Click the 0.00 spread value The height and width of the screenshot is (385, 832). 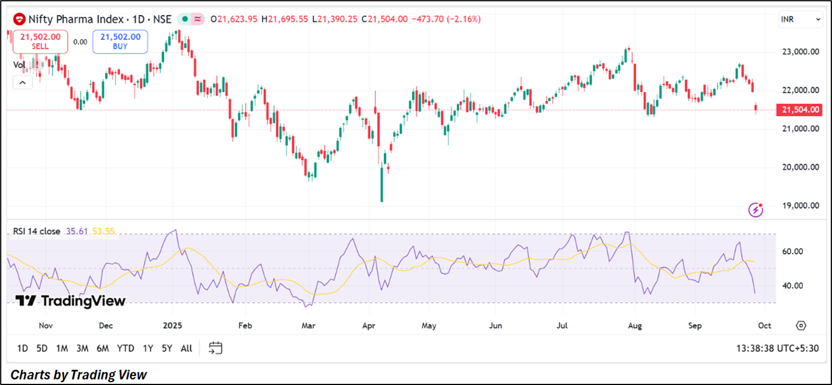pos(80,42)
